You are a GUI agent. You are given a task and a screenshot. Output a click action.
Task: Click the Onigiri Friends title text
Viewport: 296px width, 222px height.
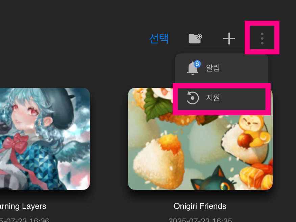(200, 206)
